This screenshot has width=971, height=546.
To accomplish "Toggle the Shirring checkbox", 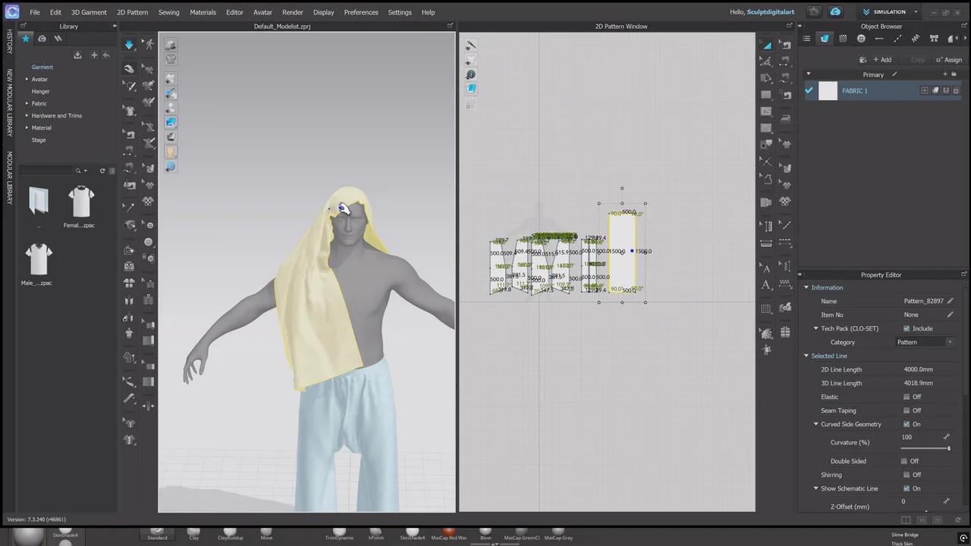I will (x=907, y=475).
